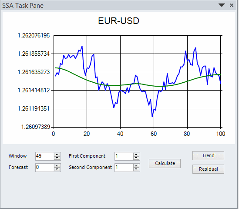Focus the Window input field showing 49

click(45, 156)
